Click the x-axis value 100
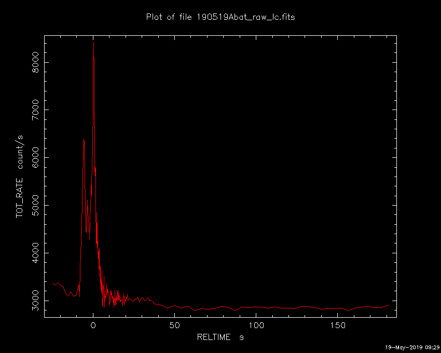Image resolution: width=441 pixels, height=353 pixels. (256, 325)
